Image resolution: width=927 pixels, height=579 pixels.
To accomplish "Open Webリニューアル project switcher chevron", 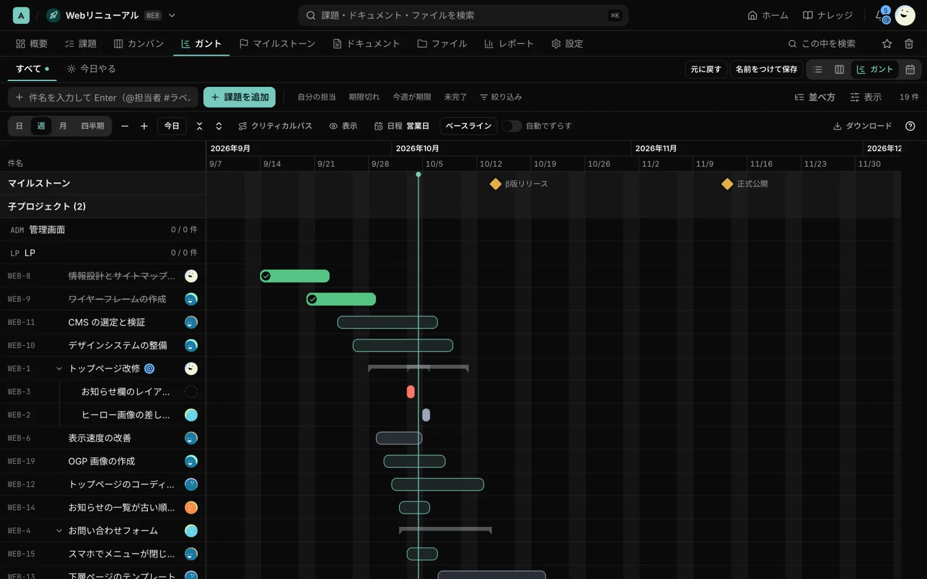I will (x=172, y=16).
